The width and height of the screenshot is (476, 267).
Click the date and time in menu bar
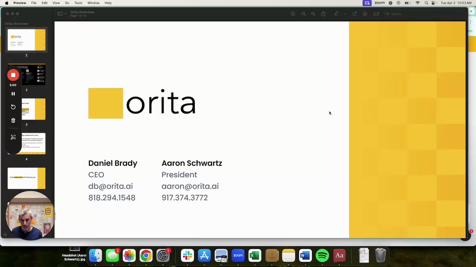click(457, 3)
